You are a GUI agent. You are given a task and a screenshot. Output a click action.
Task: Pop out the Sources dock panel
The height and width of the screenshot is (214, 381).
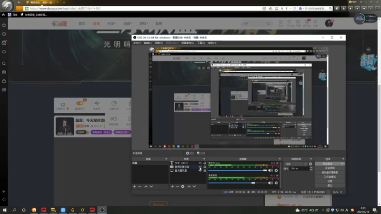pyautogui.click(x=204, y=159)
